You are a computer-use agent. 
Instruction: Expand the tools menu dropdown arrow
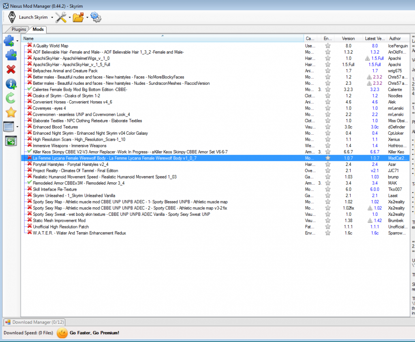point(70,17)
